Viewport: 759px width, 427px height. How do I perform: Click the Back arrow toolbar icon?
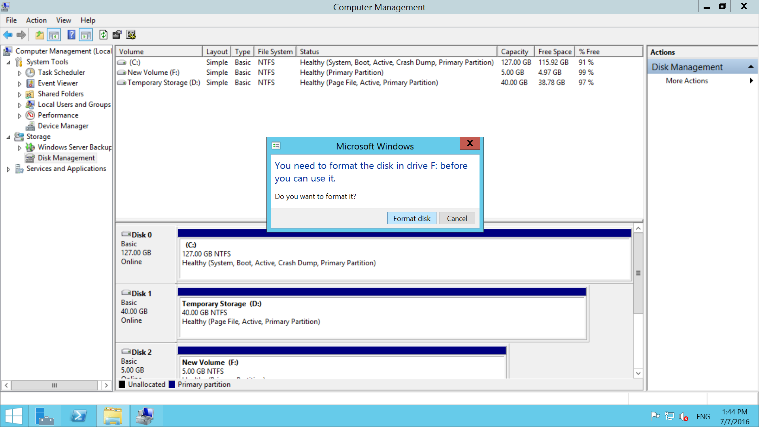point(8,35)
